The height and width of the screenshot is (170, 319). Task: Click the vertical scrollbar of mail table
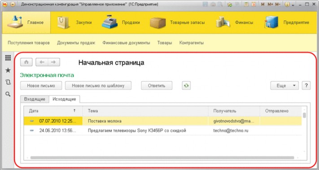[304, 116]
